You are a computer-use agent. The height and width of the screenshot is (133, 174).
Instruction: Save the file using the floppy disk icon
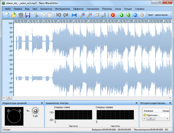pos(28,15)
